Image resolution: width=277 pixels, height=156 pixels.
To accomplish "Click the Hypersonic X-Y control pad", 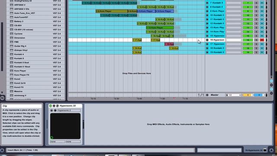I will (x=65, y=126).
